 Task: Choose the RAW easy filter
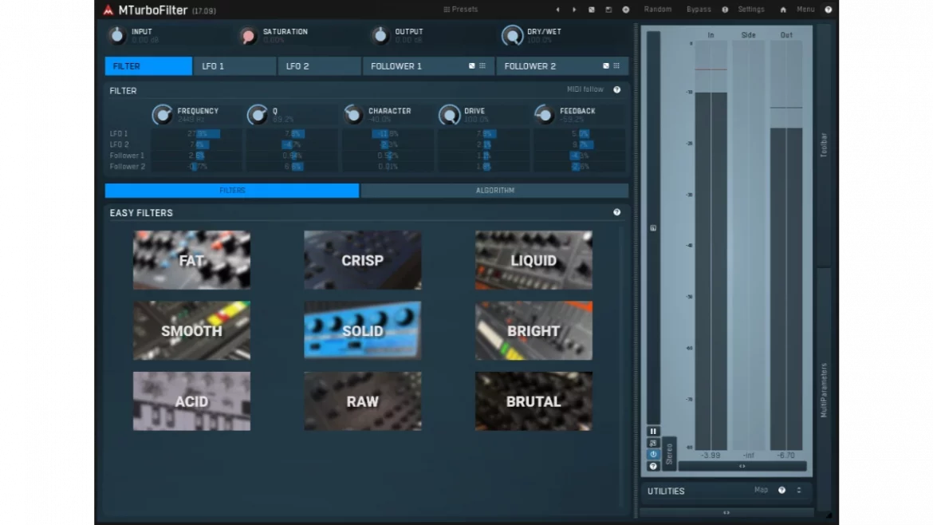pos(362,401)
